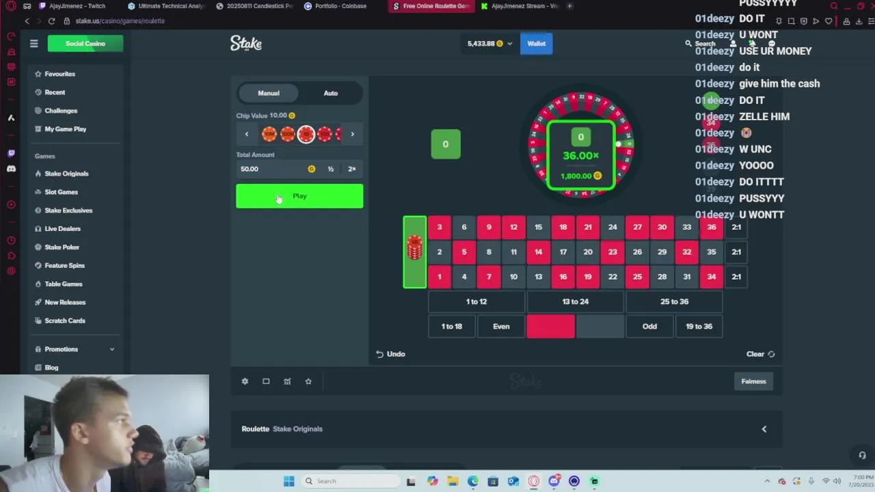Open site search magnifier

[688, 44]
